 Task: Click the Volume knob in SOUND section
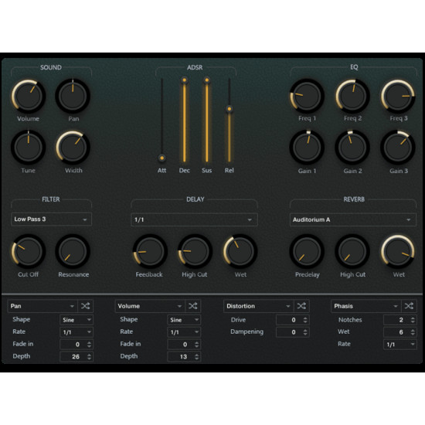28,96
